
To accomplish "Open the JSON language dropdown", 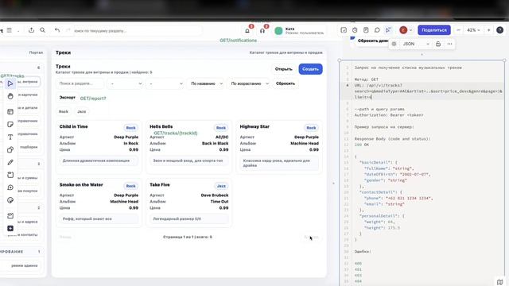I will (x=416, y=44).
